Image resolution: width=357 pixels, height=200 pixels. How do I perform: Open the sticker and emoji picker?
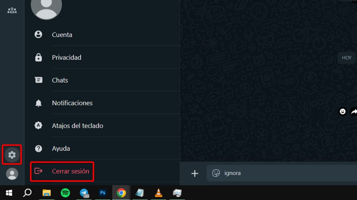(216, 173)
